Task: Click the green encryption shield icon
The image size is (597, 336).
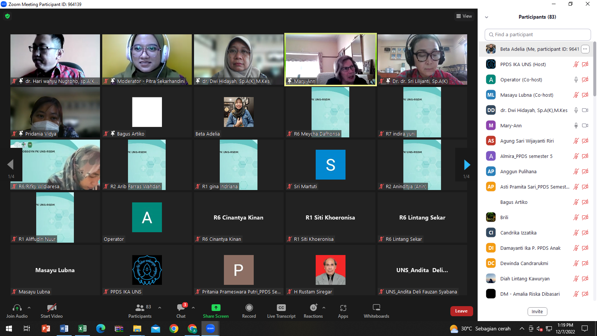Action: click(7, 16)
